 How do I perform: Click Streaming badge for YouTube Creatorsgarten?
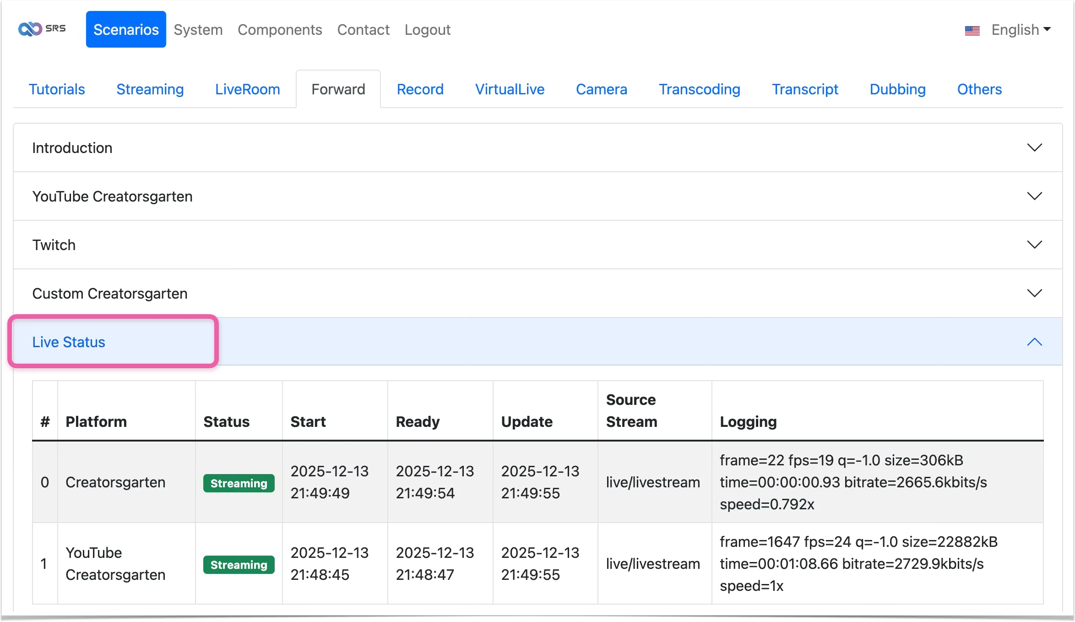click(239, 565)
